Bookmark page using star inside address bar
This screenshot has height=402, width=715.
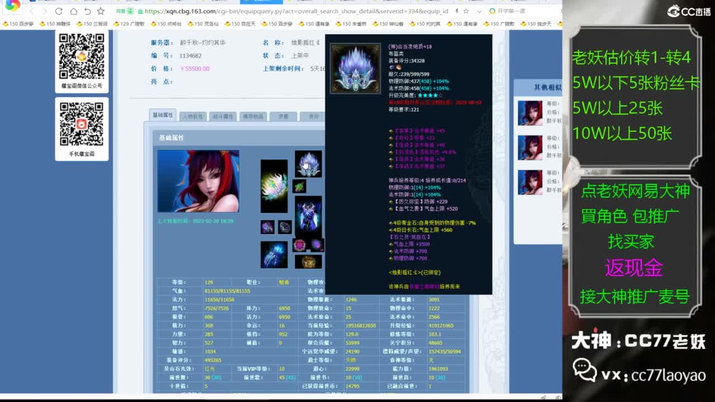click(466, 11)
